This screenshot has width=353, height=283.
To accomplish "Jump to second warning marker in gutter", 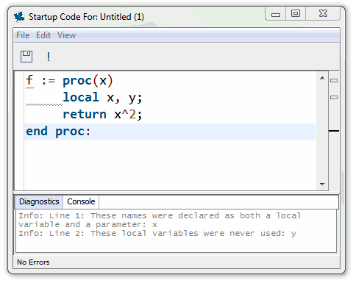I will [334, 97].
